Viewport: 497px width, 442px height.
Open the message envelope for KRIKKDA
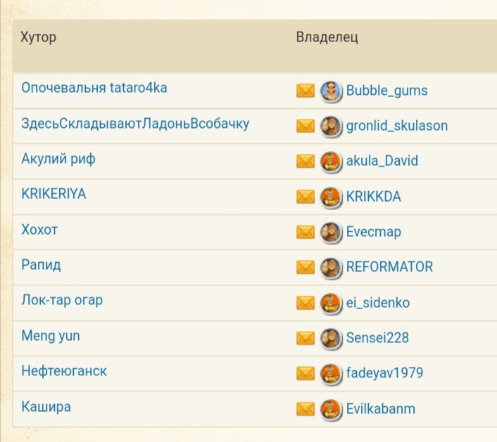[306, 197]
